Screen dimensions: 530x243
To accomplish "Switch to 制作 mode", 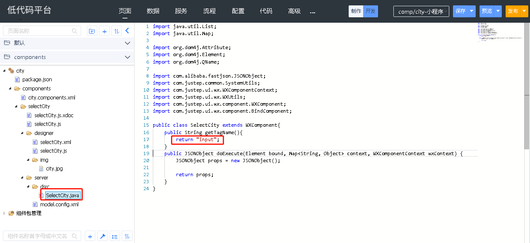I will (356, 11).
